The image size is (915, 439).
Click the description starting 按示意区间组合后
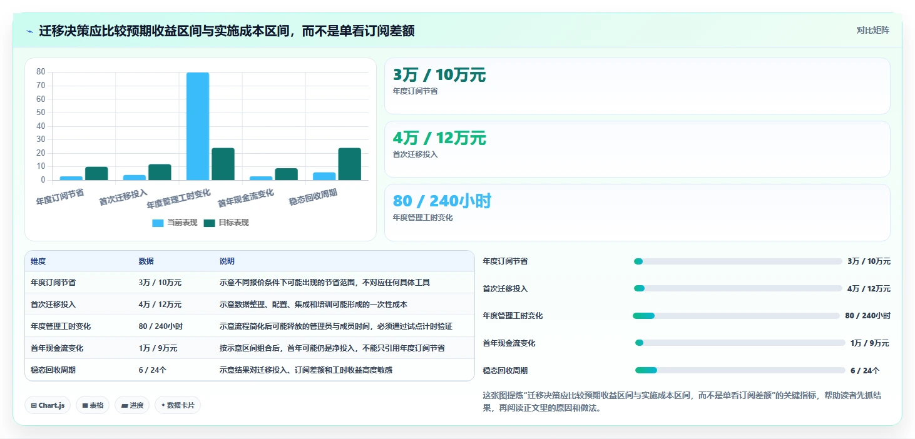[332, 348]
